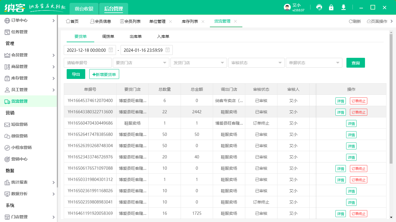Click 订单终止 for order YH16643380322713600
This screenshot has width=396, height=222.
click(359, 112)
